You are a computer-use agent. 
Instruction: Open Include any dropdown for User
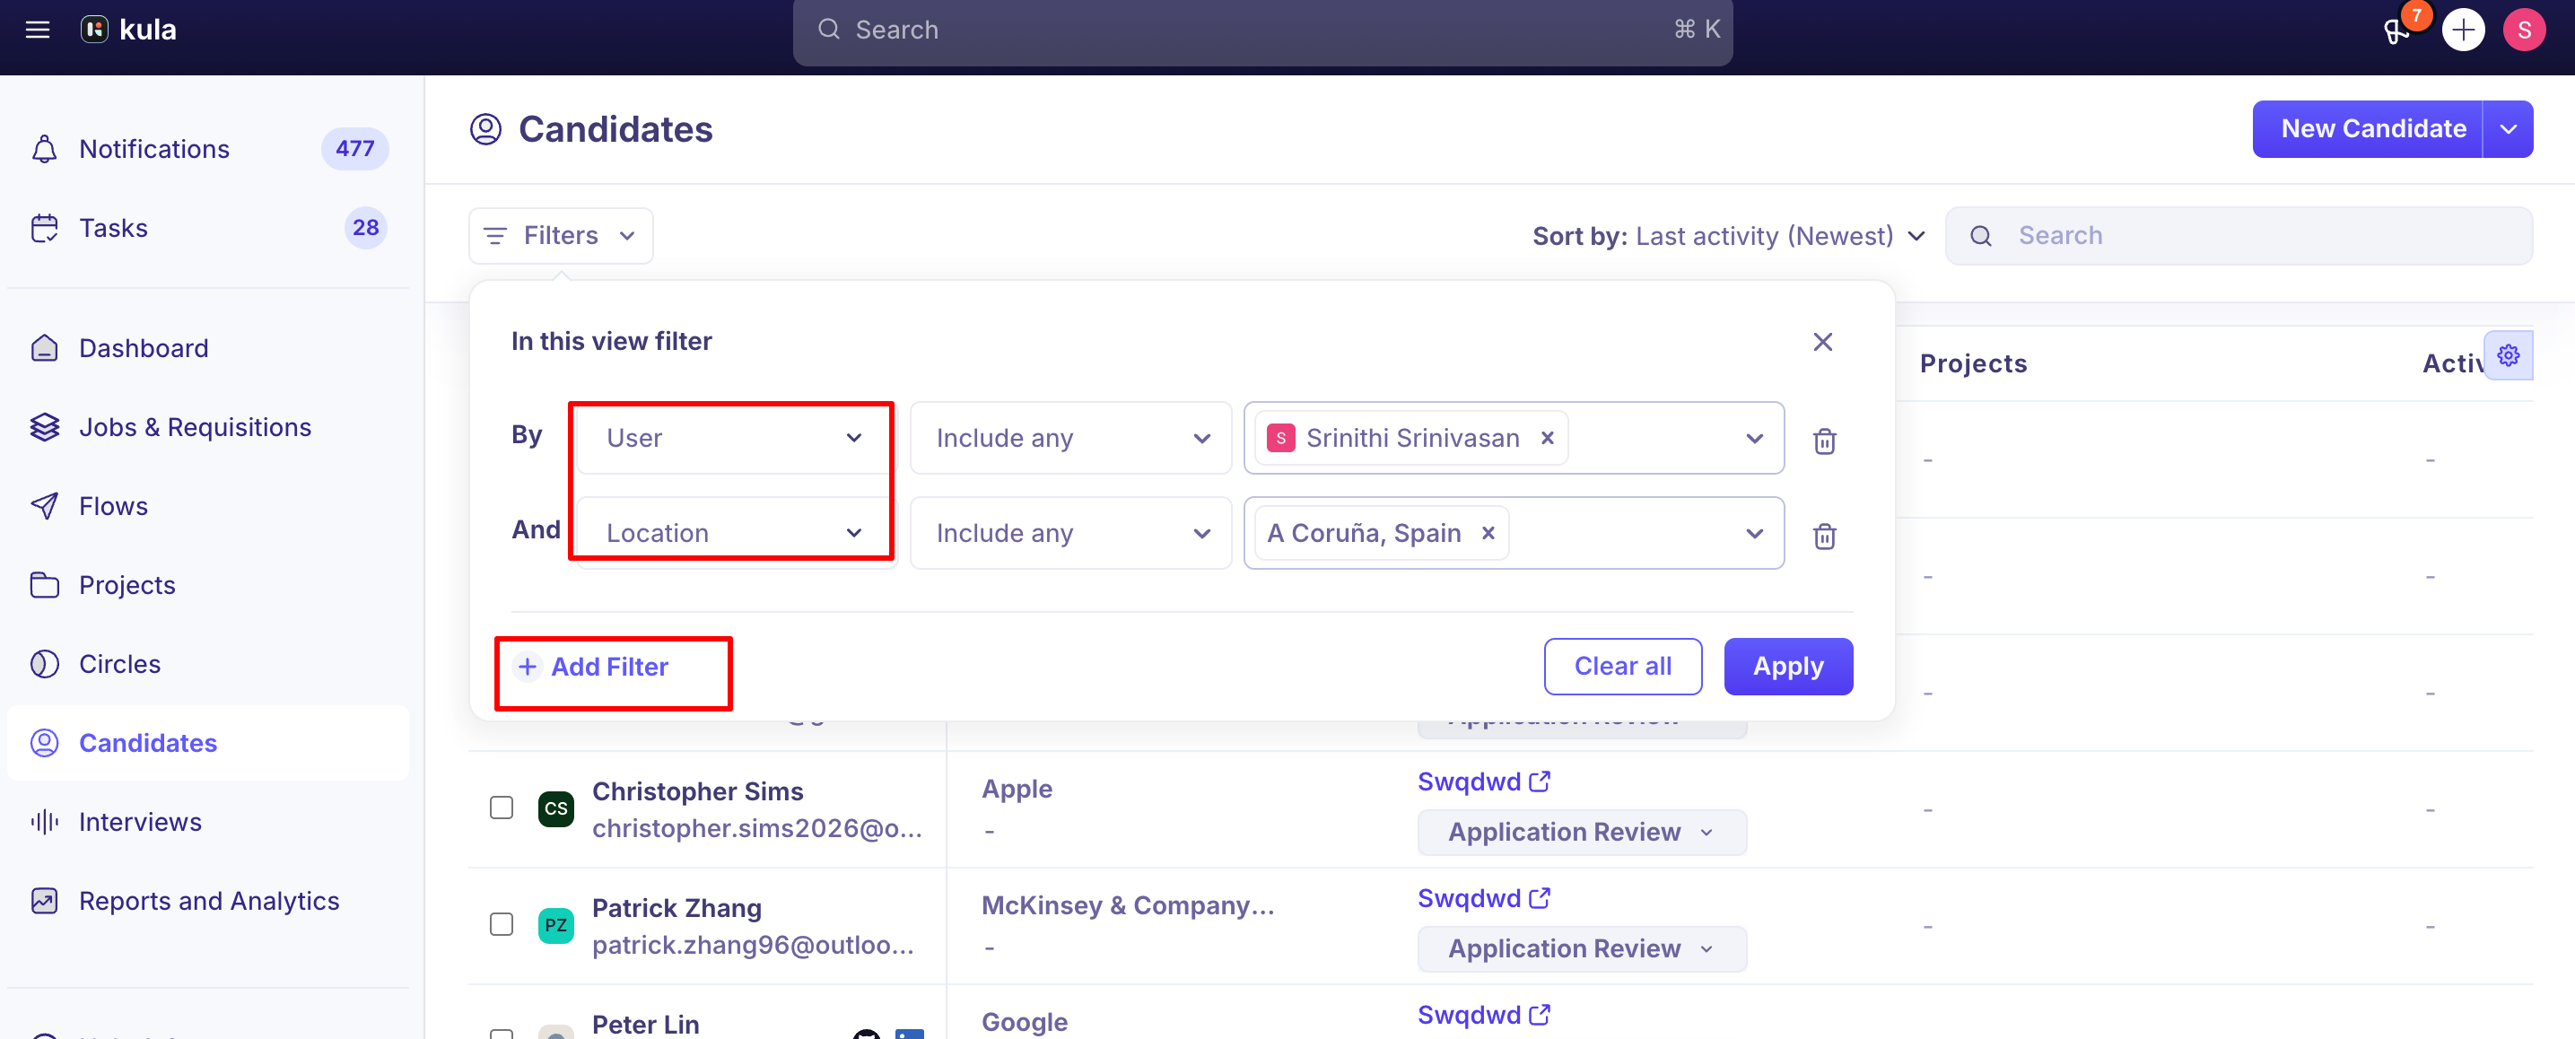pos(1070,438)
